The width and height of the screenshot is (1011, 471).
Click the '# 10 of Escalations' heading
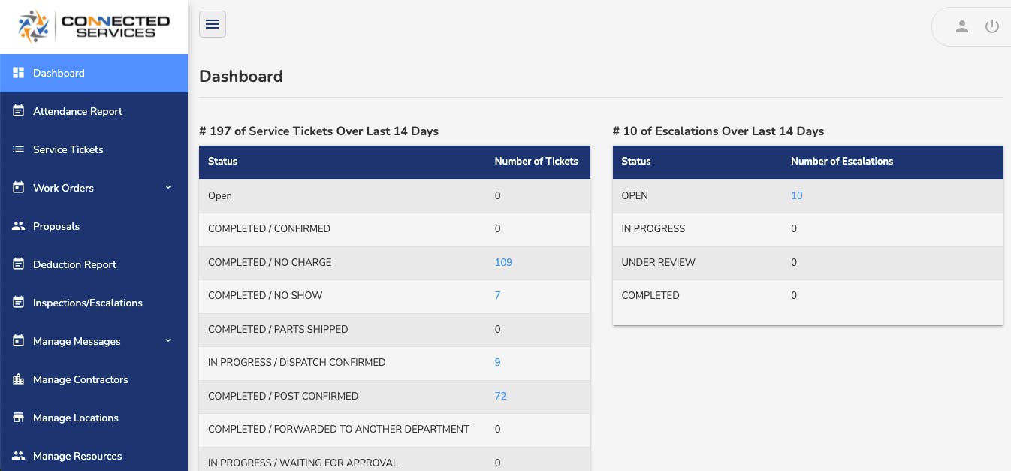pyautogui.click(x=718, y=131)
